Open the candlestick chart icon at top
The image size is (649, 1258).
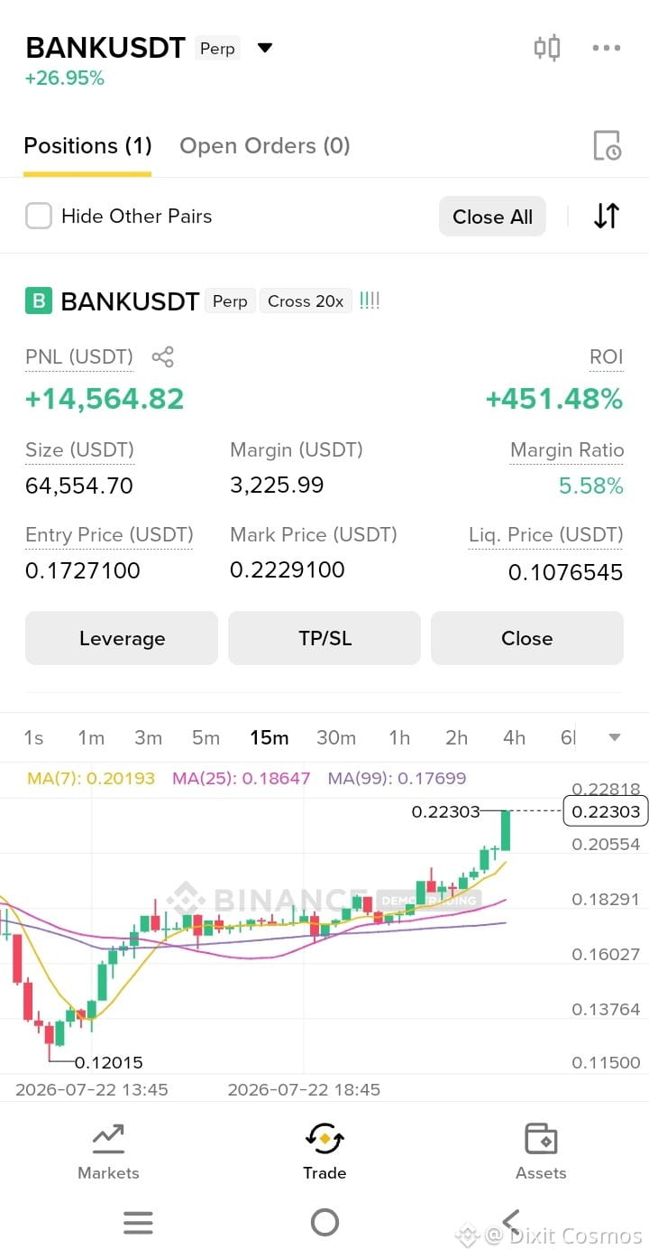(547, 48)
